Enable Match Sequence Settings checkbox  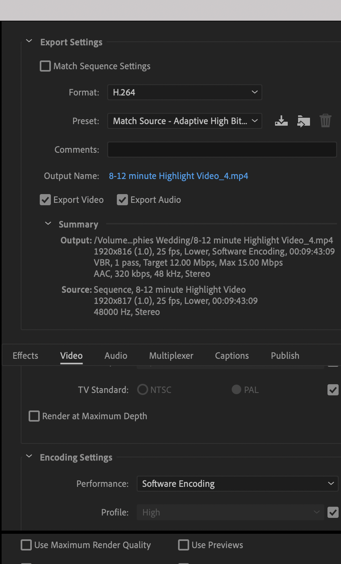(x=45, y=66)
